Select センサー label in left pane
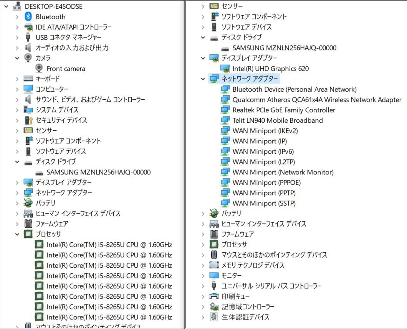The image size is (407, 329). (x=46, y=130)
